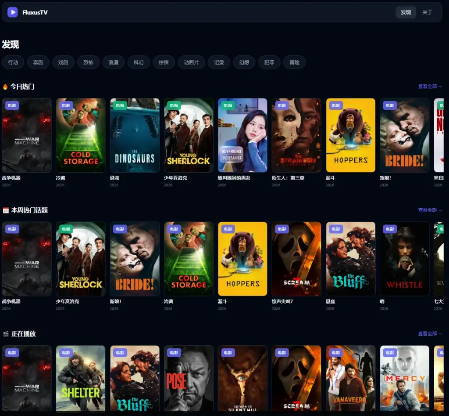This screenshot has width=449, height=416.
Task: Expand 本周热门话题 with 查看全部 link
Action: click(430, 210)
